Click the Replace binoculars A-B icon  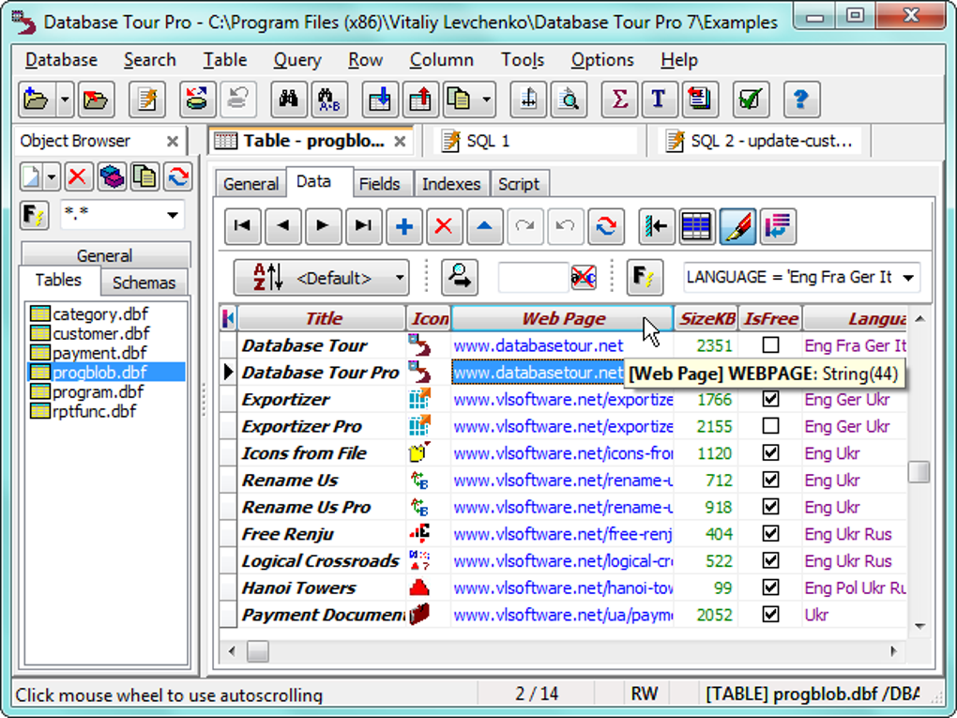(329, 99)
